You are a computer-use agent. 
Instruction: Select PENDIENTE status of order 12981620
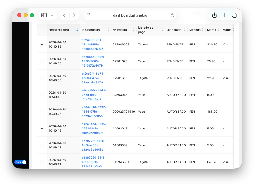[x=175, y=61]
